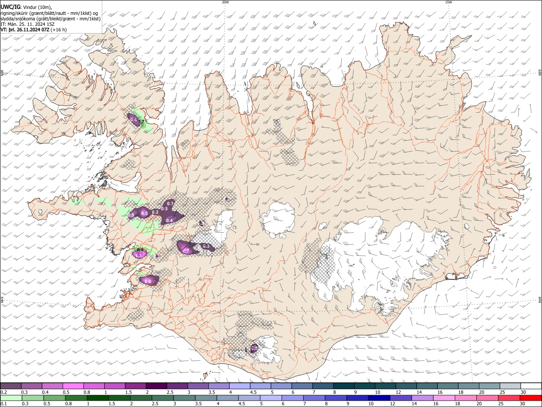Click the 64N latitude label on left edge
Viewport: 542px width, 407px height.
coord(2,300)
